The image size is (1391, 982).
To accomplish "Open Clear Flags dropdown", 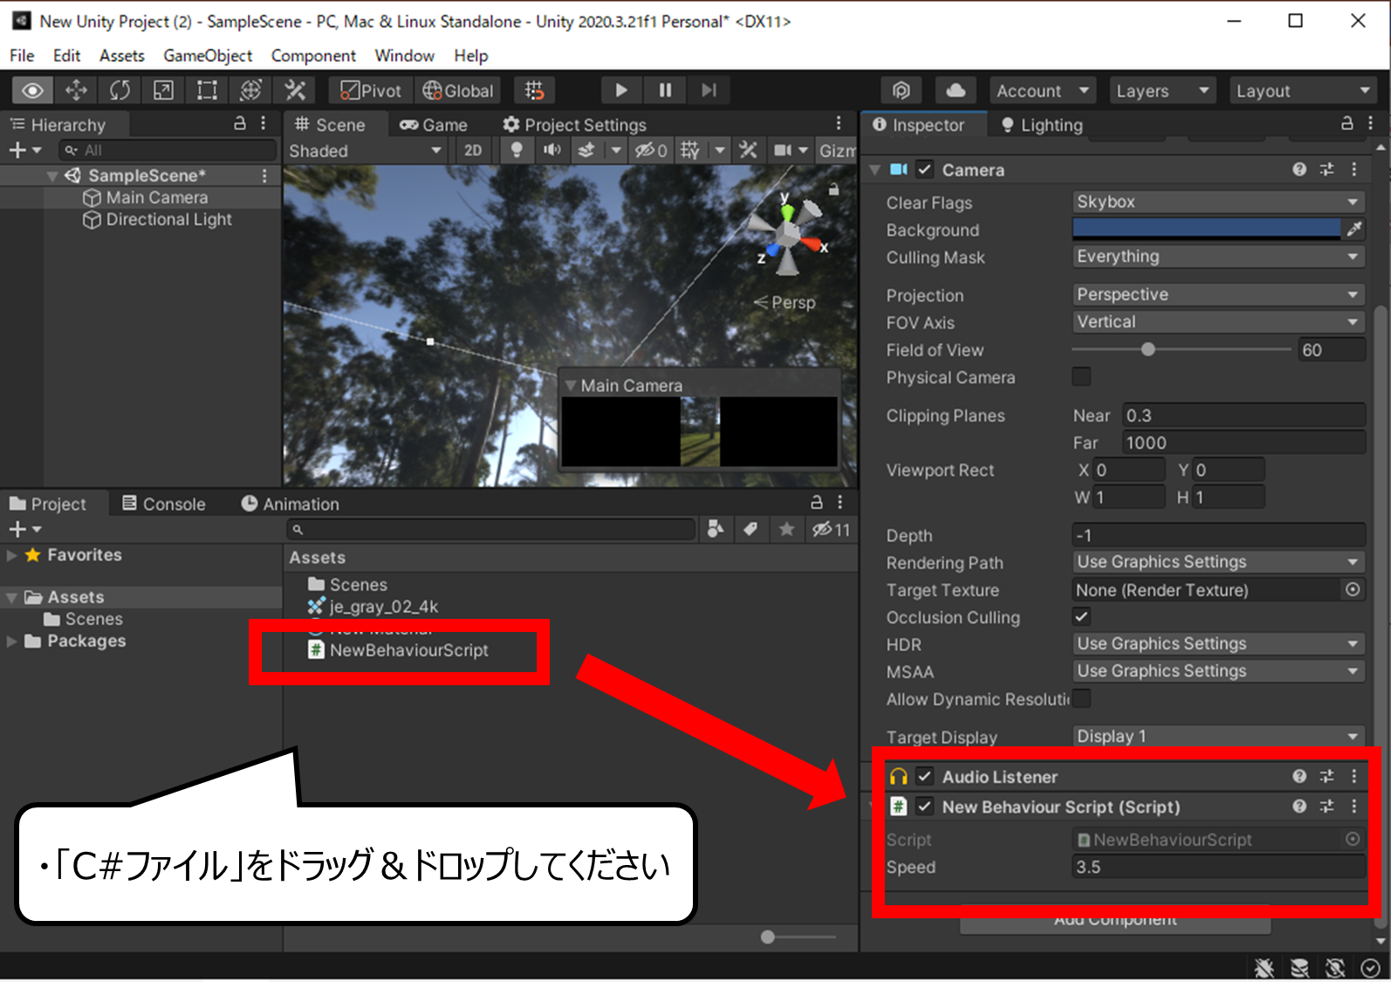I will pos(1218,202).
